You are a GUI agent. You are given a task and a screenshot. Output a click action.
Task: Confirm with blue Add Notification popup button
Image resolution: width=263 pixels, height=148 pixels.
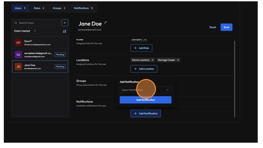[145, 100]
